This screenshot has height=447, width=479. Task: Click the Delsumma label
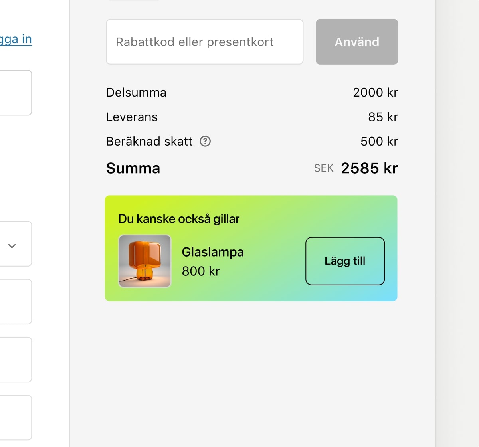pos(136,93)
